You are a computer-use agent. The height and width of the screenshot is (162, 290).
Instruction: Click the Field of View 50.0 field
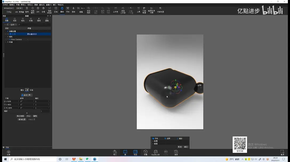coord(82,8)
